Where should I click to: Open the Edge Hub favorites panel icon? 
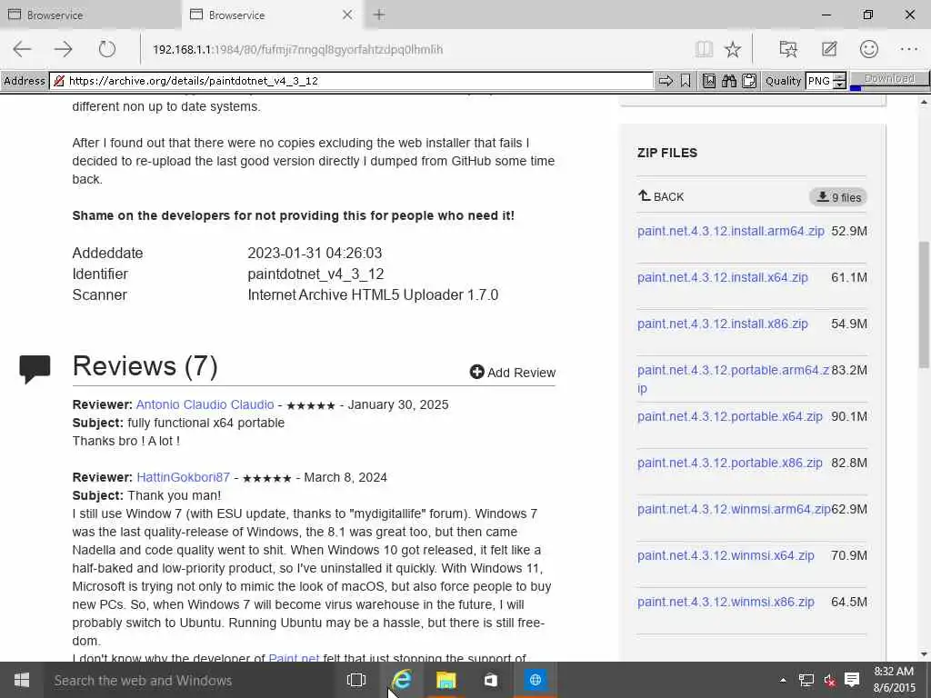pyautogui.click(x=788, y=49)
